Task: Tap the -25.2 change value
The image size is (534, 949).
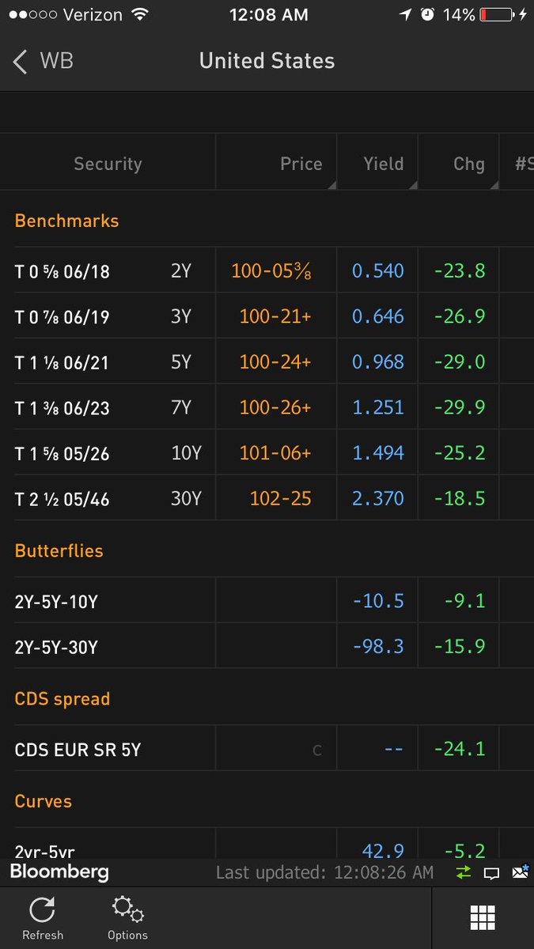Action: click(460, 452)
